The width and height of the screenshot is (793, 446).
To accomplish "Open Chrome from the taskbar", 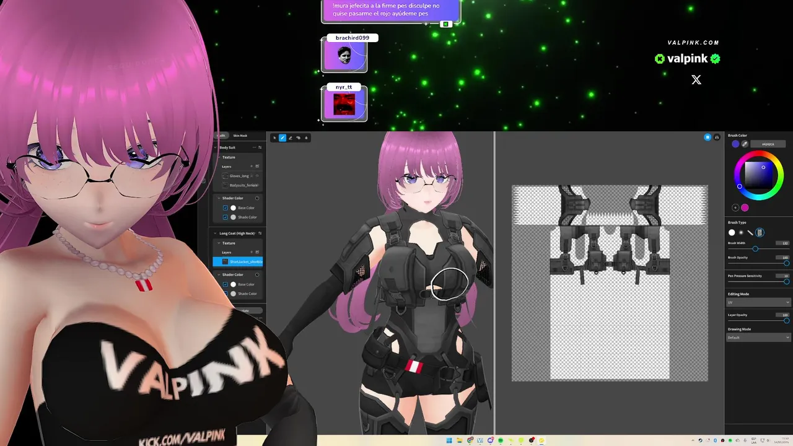I will pyautogui.click(x=470, y=440).
